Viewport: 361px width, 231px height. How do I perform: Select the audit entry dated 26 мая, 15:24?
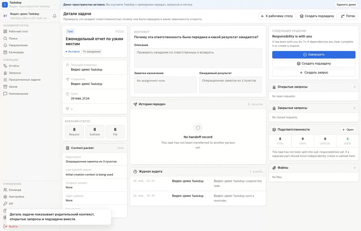[198, 198]
